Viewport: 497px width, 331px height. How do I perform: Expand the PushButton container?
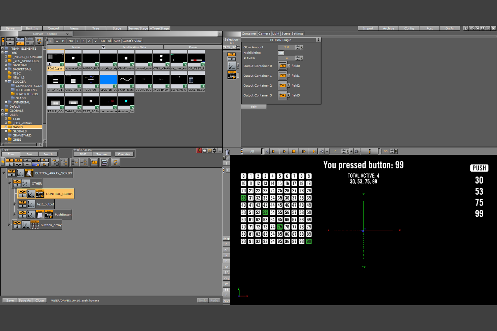tap(15, 214)
